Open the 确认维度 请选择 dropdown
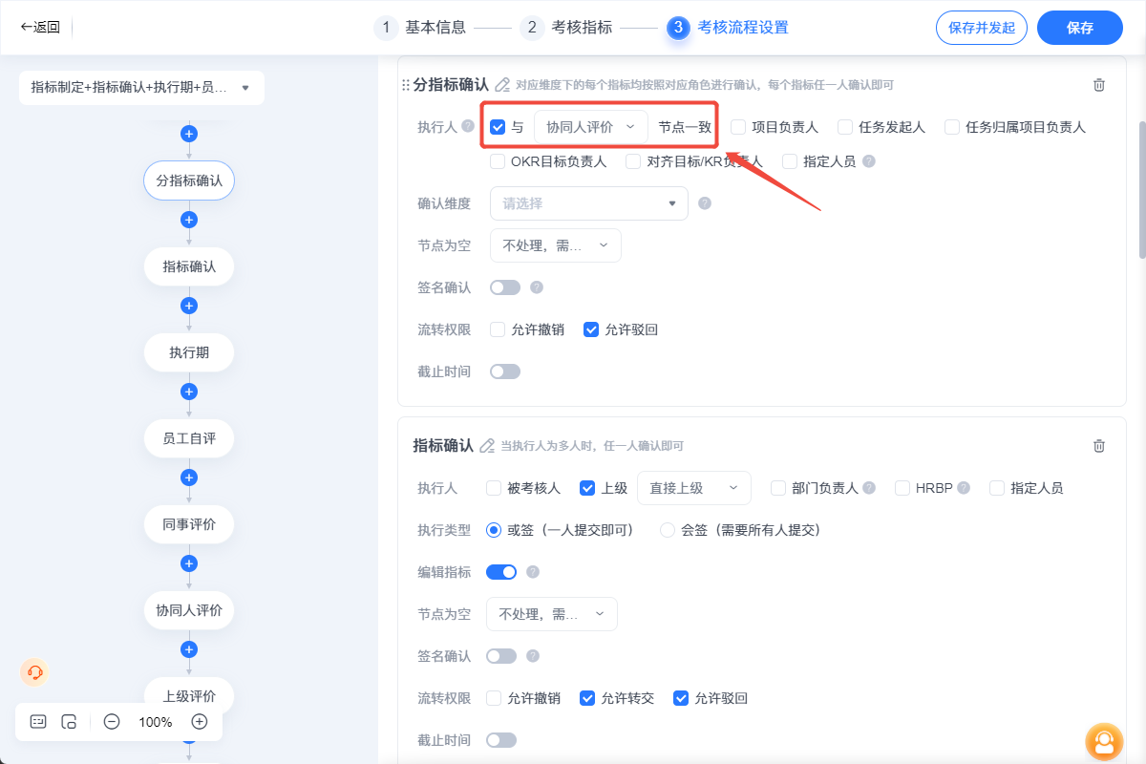Viewport: 1146px width, 764px height. coord(589,203)
